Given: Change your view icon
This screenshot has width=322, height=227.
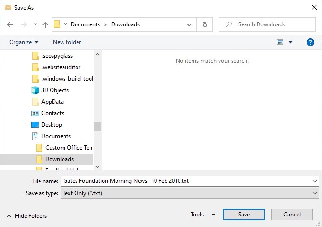Looking at the screenshot, I should coord(280,42).
